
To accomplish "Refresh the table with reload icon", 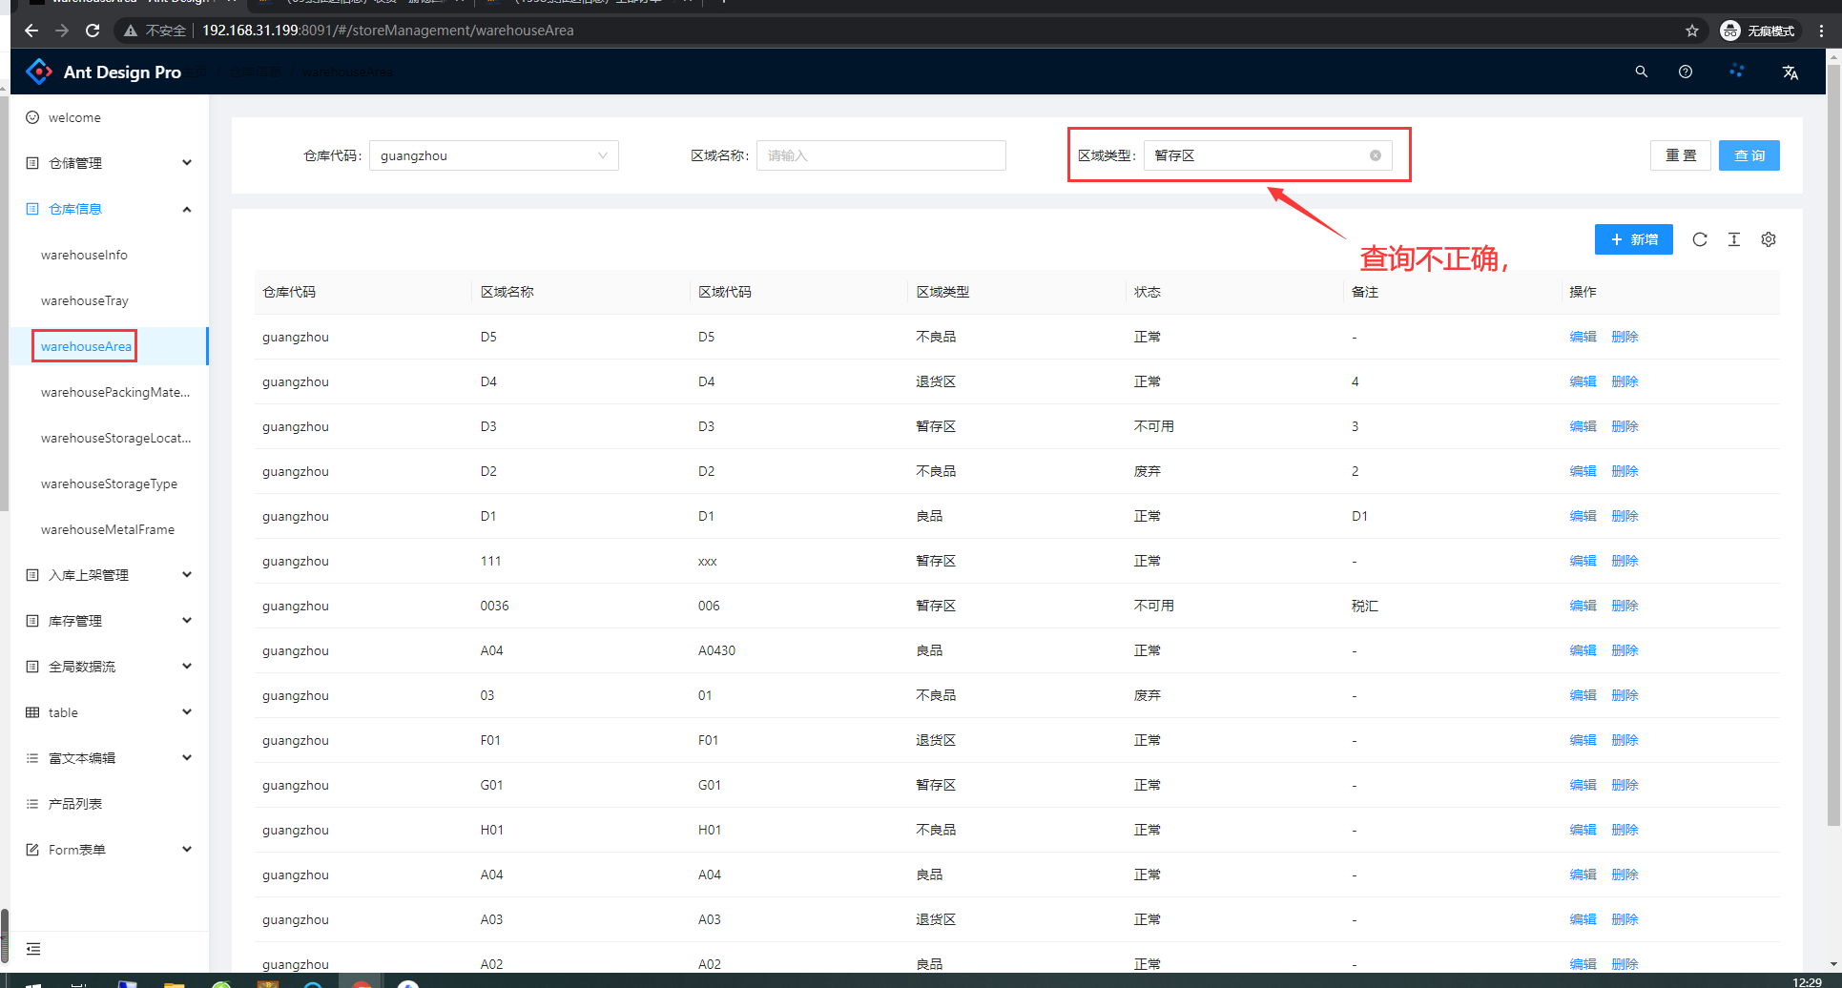I will coord(1700,239).
